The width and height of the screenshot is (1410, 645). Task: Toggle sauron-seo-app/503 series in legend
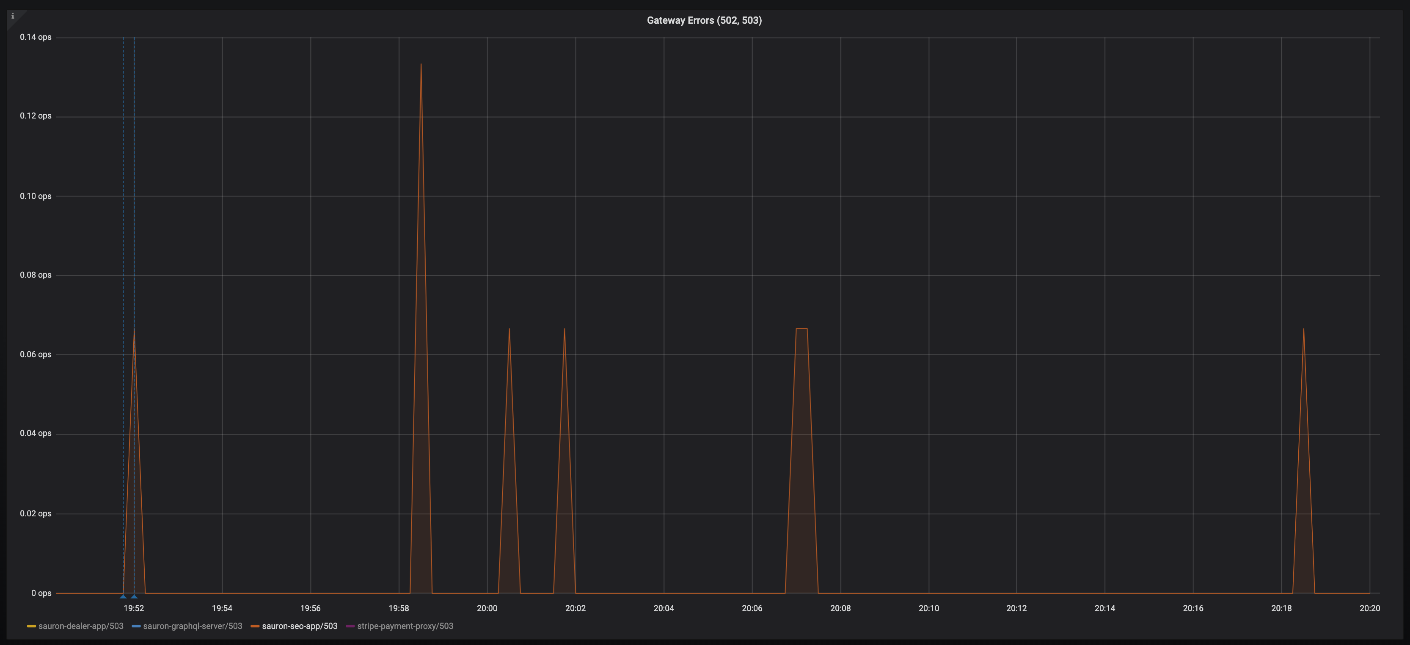[300, 626]
